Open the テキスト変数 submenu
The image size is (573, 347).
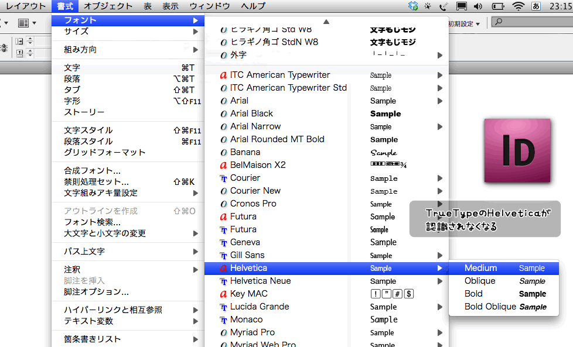pos(128,321)
